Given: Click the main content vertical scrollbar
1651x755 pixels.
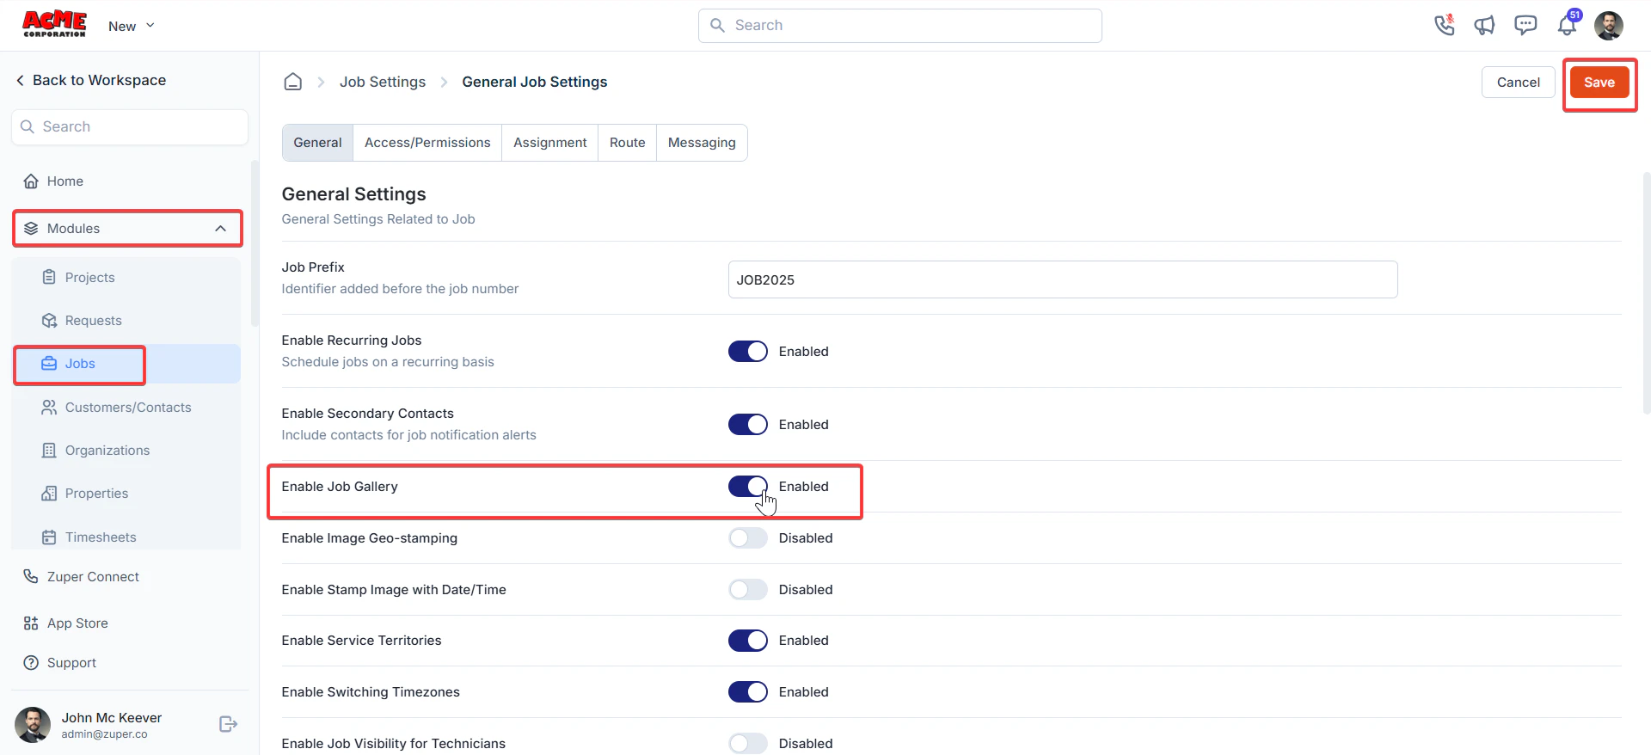Looking at the screenshot, I should [x=1646, y=292].
